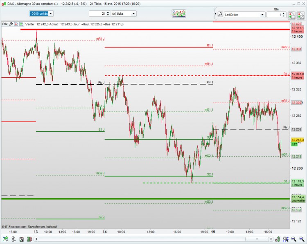This screenshot has width=307, height=244.
Task: Toggle the green arrow icon next to Prix
Action: point(21,24)
